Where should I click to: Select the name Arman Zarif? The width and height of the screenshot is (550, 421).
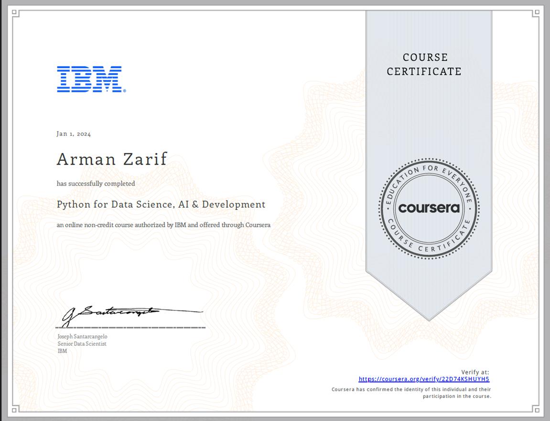pos(111,159)
